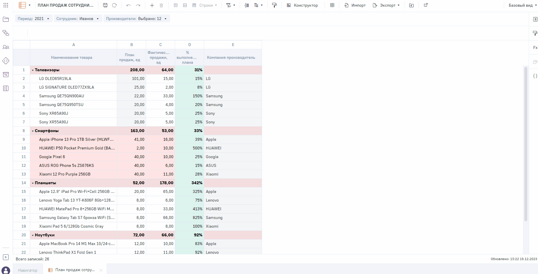Image resolution: width=538 pixels, height=274 pixels.
Task: Select the Google Pixel 6 cell
Action: (x=74, y=157)
